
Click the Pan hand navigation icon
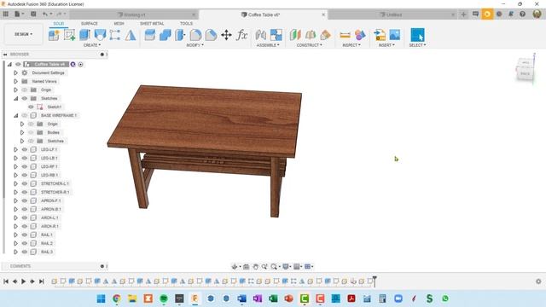click(x=256, y=267)
